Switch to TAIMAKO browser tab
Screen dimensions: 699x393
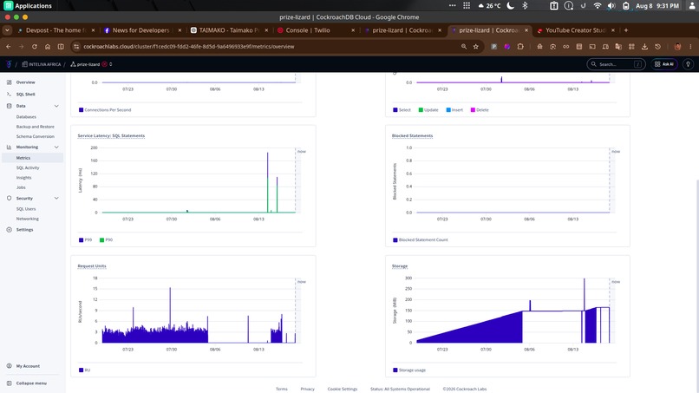tap(229, 30)
